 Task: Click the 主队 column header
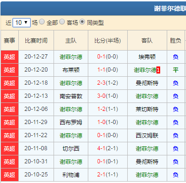pyautogui.click(x=71, y=41)
